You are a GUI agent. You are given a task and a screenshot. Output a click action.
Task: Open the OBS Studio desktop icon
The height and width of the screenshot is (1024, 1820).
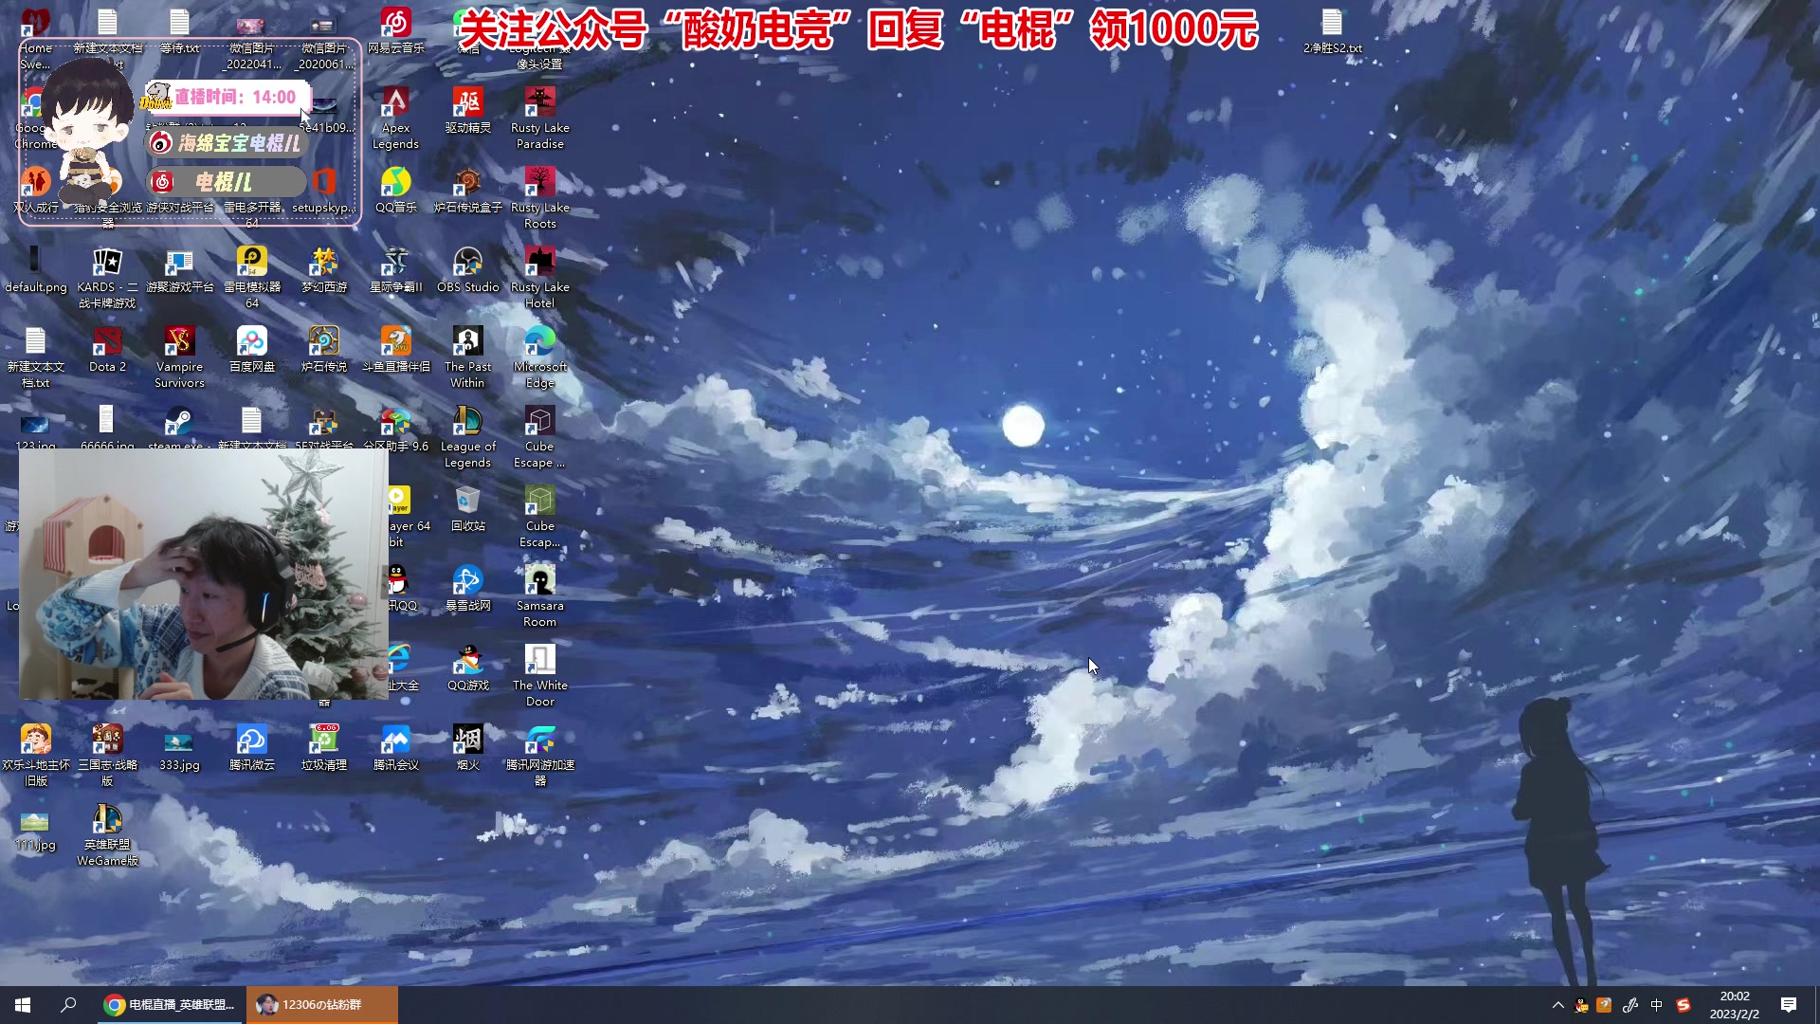pyautogui.click(x=467, y=269)
